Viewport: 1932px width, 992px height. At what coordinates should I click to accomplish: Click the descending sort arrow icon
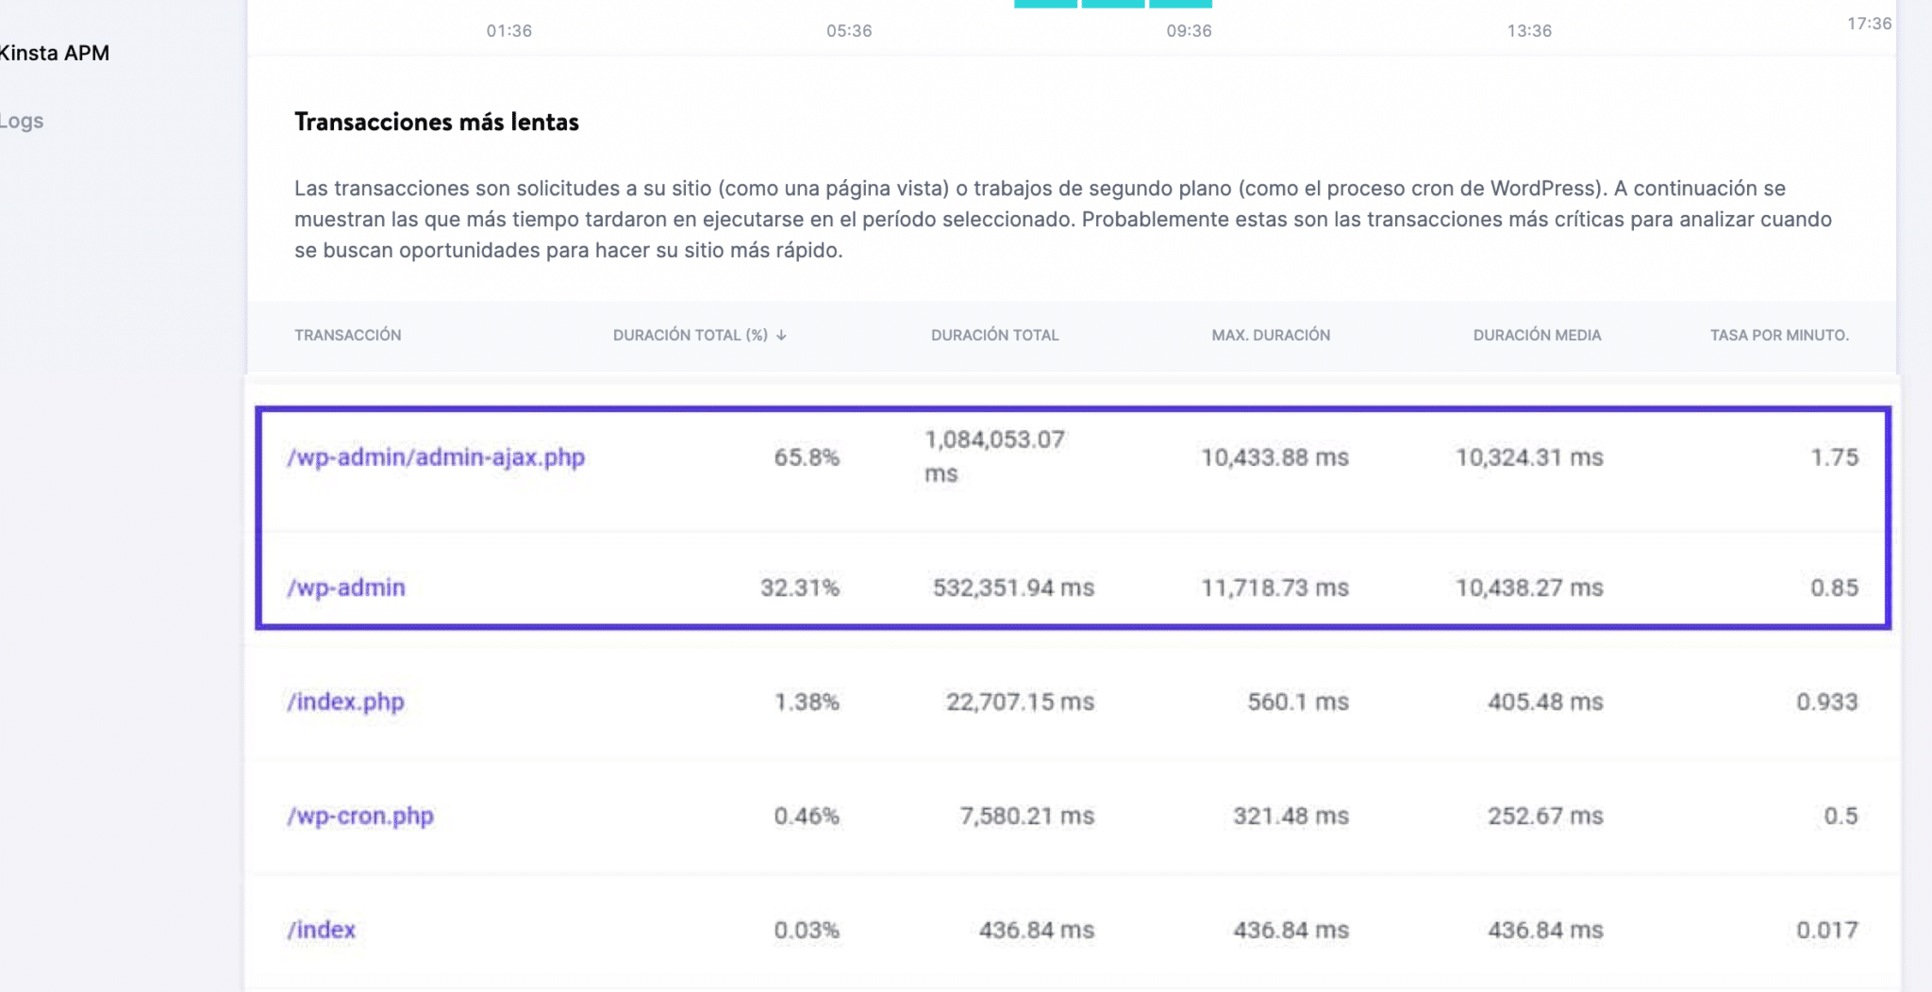(x=782, y=335)
